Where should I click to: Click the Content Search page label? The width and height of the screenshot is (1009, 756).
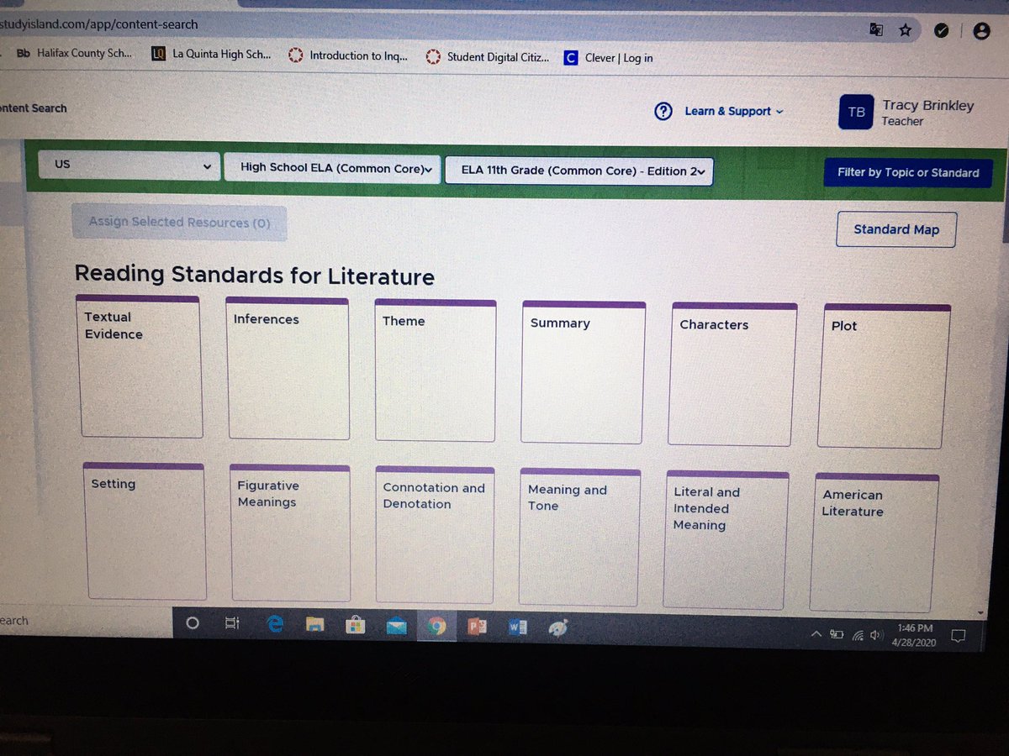tap(33, 108)
